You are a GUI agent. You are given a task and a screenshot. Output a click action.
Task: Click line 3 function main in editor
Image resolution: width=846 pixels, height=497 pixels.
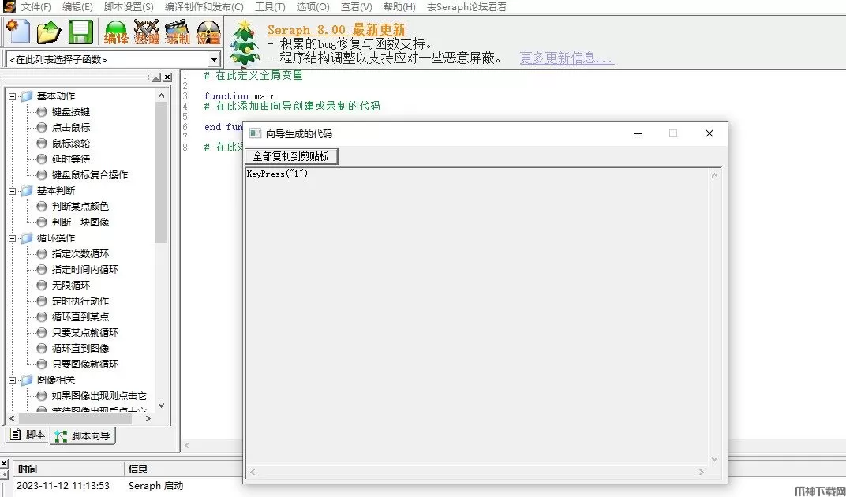240,96
